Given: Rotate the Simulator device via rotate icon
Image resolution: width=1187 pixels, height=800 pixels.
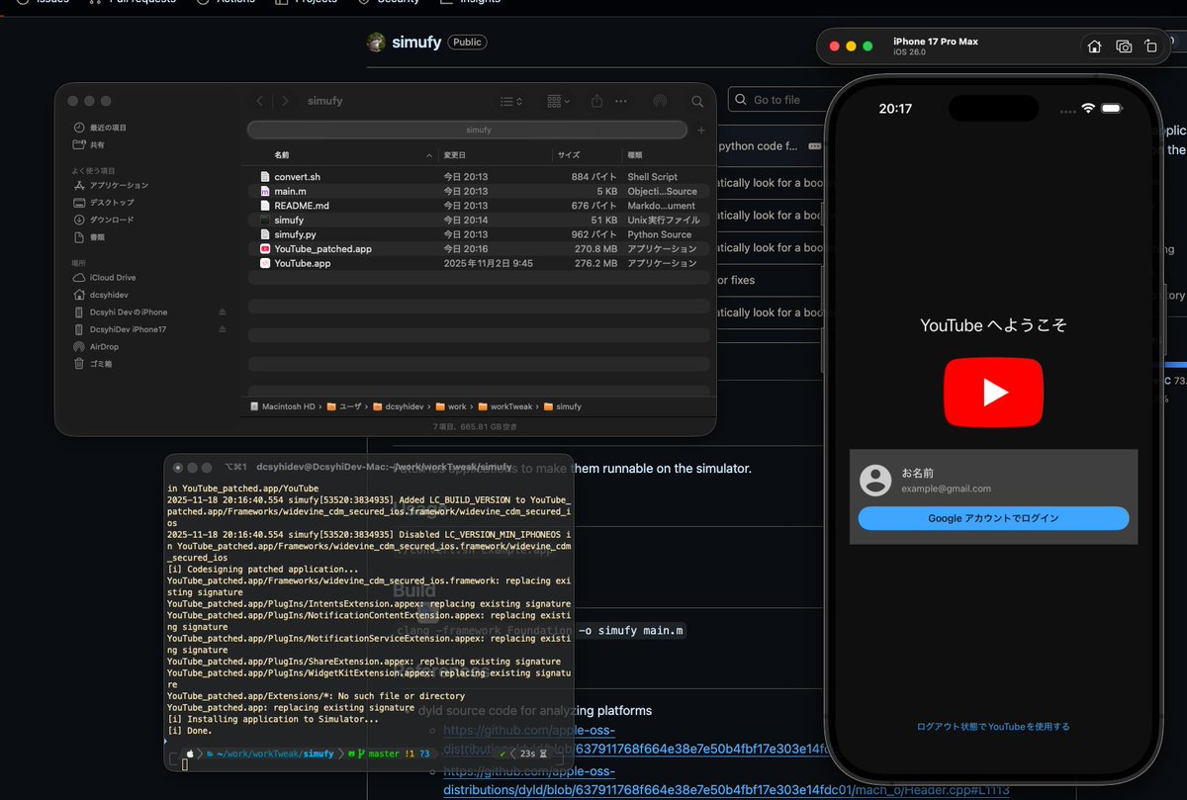Looking at the screenshot, I should click(x=1150, y=46).
